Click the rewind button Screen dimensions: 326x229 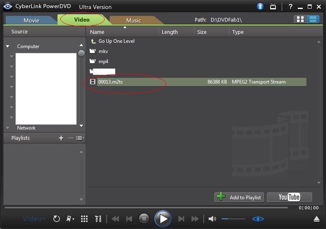[x=115, y=219]
